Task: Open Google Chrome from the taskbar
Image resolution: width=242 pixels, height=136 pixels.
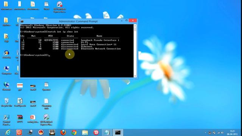Action: (74, 133)
